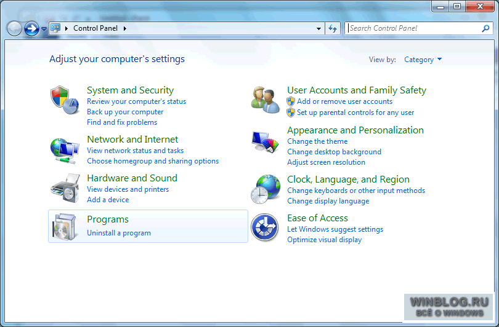
Task: Open the Clock, Language, and Region globe icon
Action: (266, 189)
